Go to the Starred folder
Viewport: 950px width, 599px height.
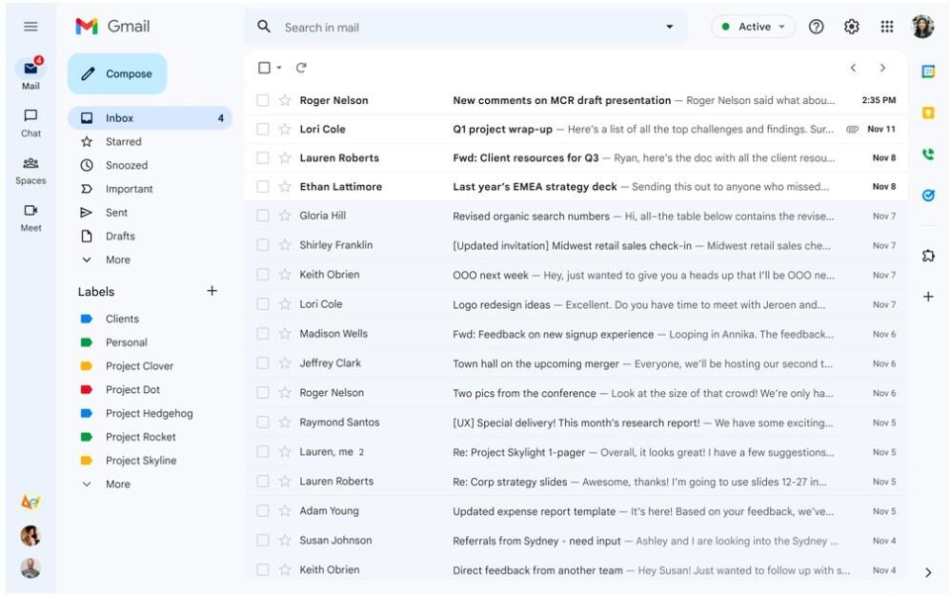click(123, 141)
